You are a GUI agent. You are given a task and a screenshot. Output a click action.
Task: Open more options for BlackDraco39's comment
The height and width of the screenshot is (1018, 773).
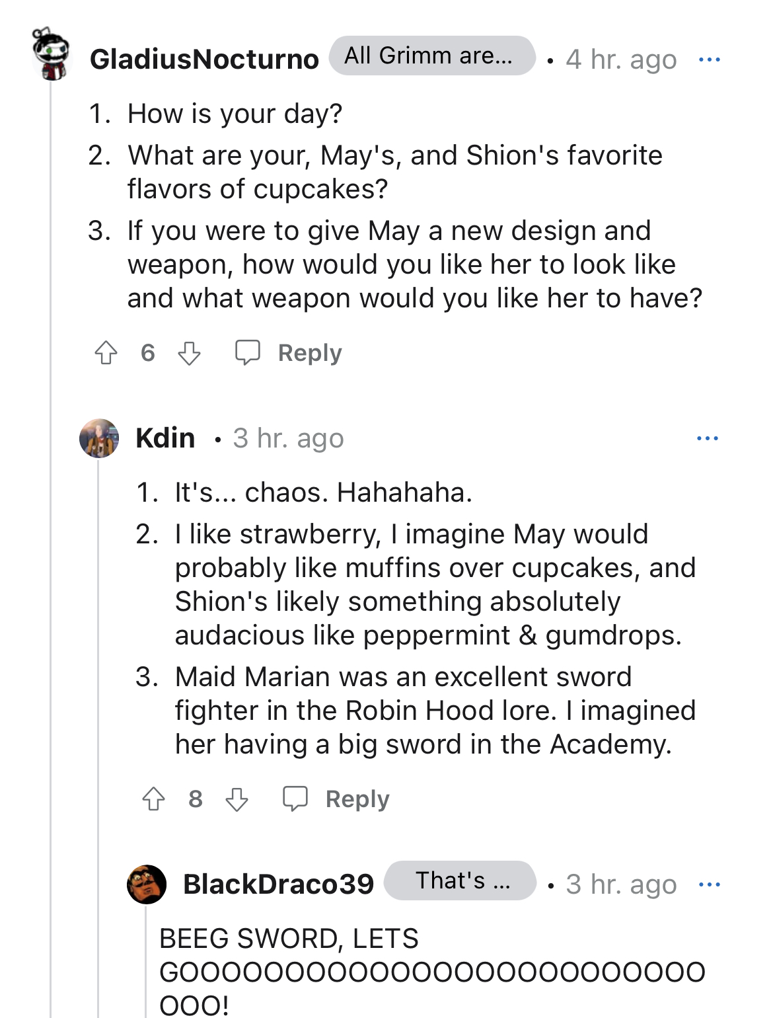pyautogui.click(x=710, y=884)
